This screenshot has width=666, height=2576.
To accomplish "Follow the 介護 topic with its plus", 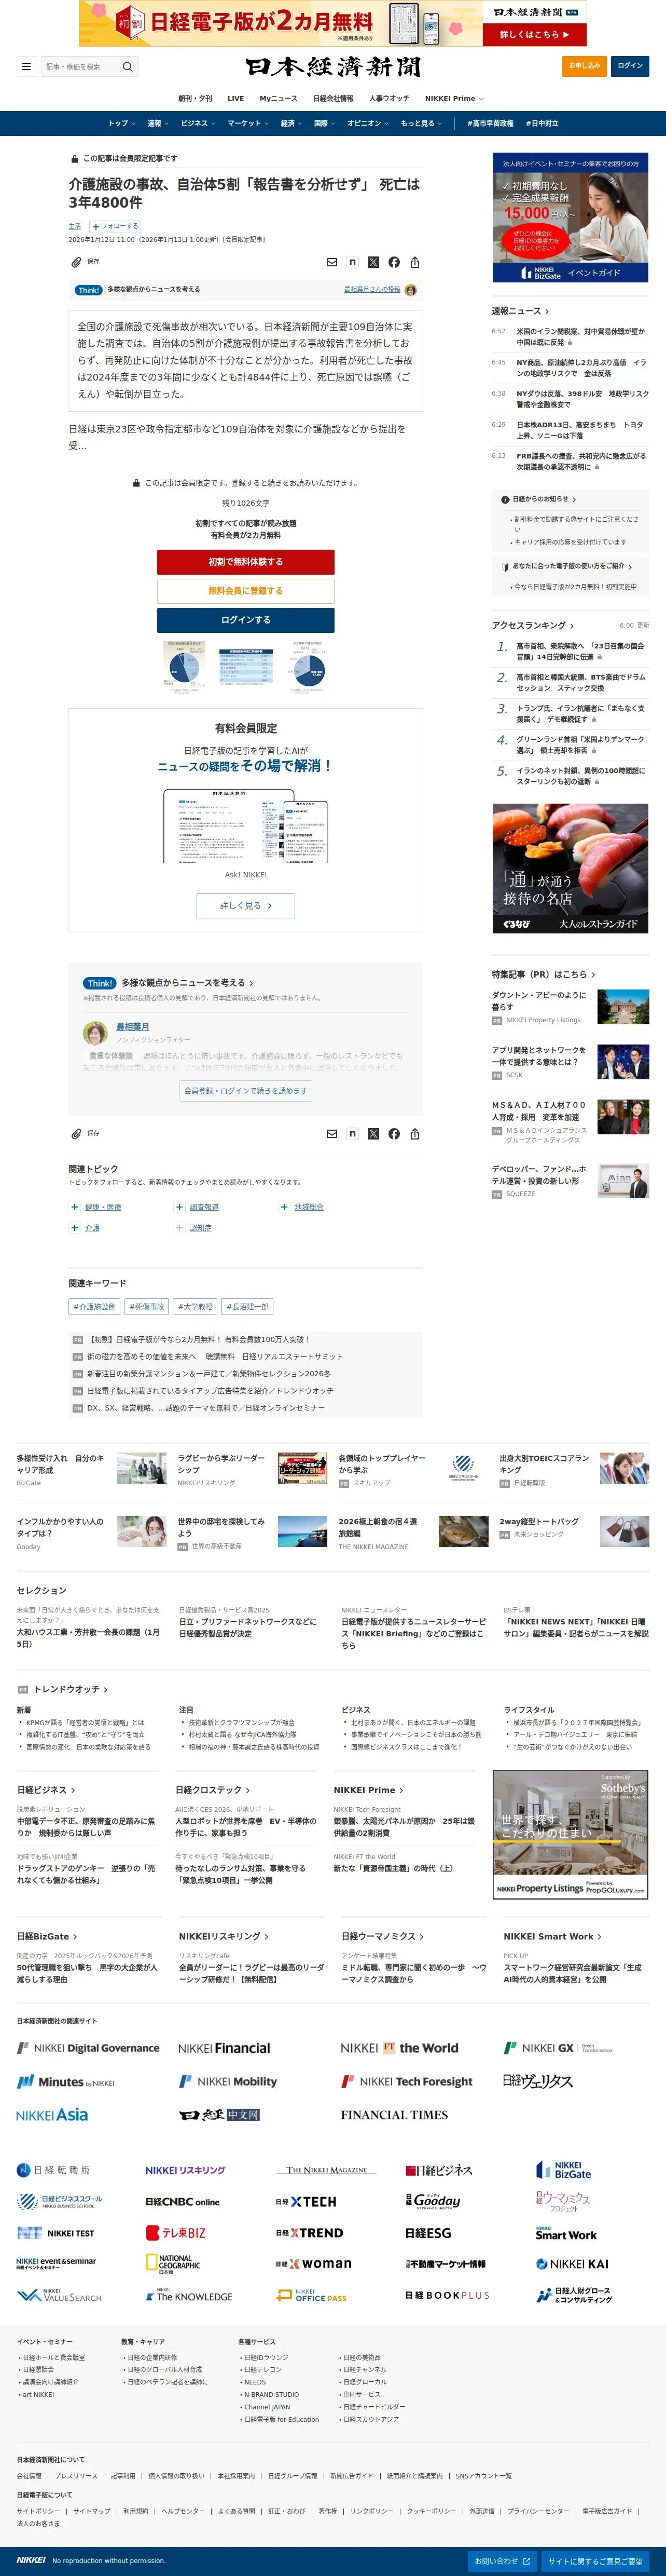I will (75, 1228).
